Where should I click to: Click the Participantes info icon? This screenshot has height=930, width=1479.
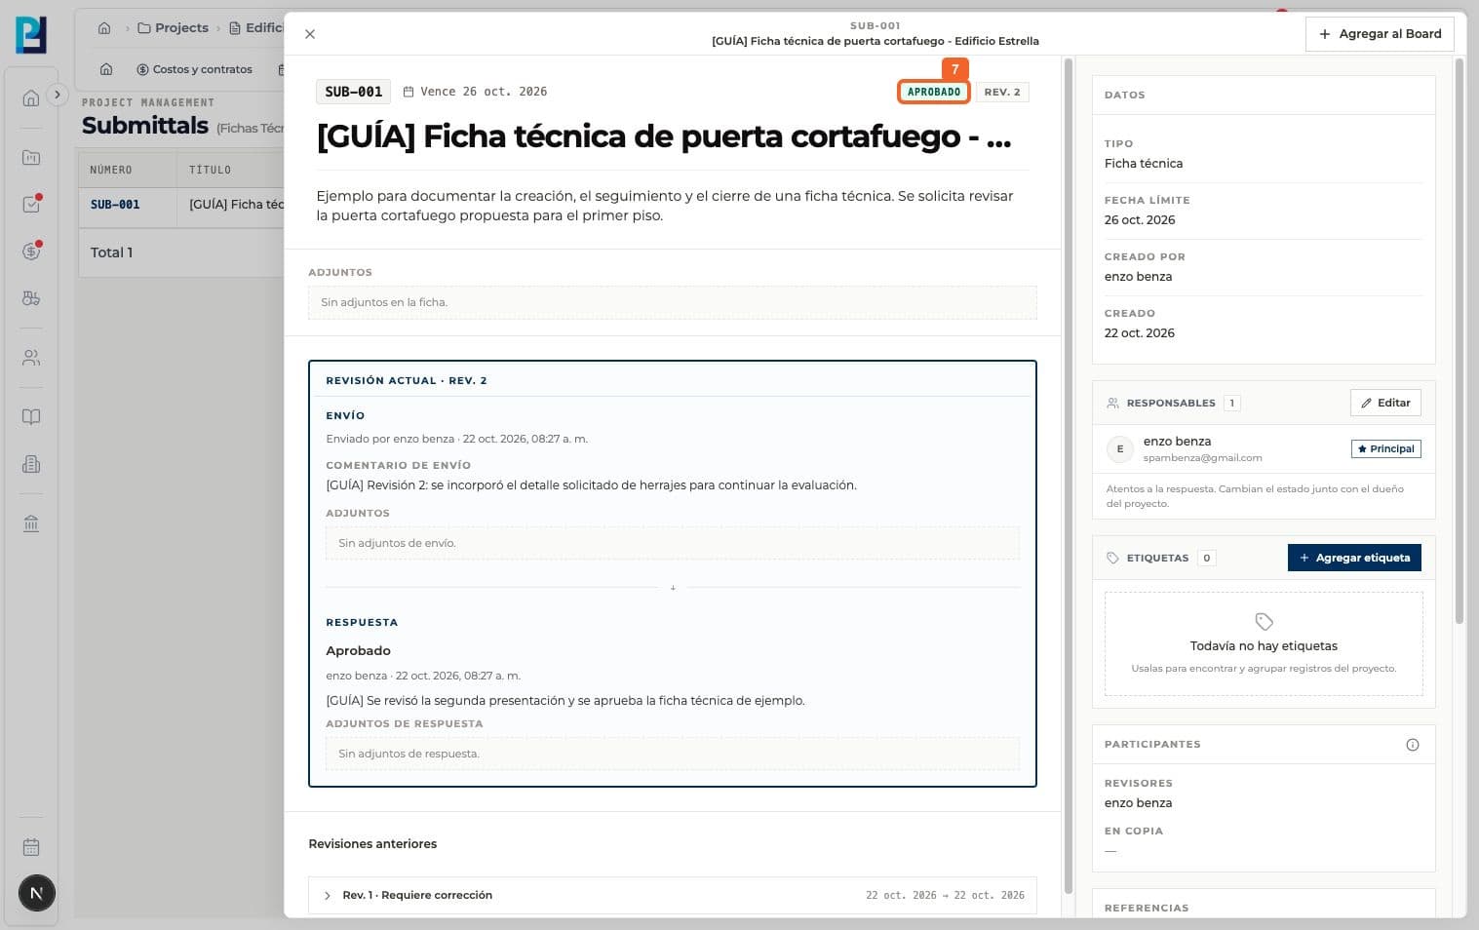tap(1413, 745)
